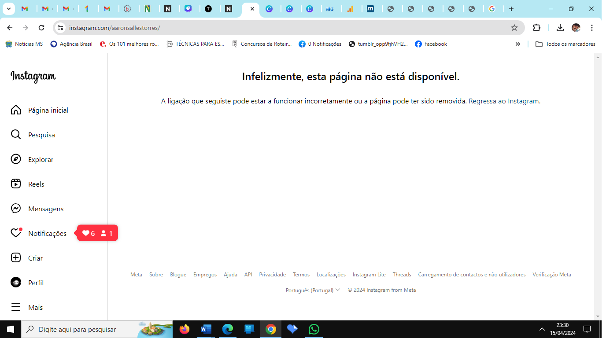Open the tab search dropdown
This screenshot has width=606, height=338.
click(x=8, y=9)
